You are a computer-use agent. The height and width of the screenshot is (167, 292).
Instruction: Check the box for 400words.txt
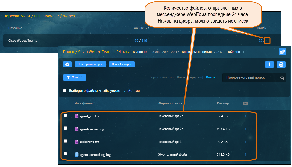(x=65, y=141)
